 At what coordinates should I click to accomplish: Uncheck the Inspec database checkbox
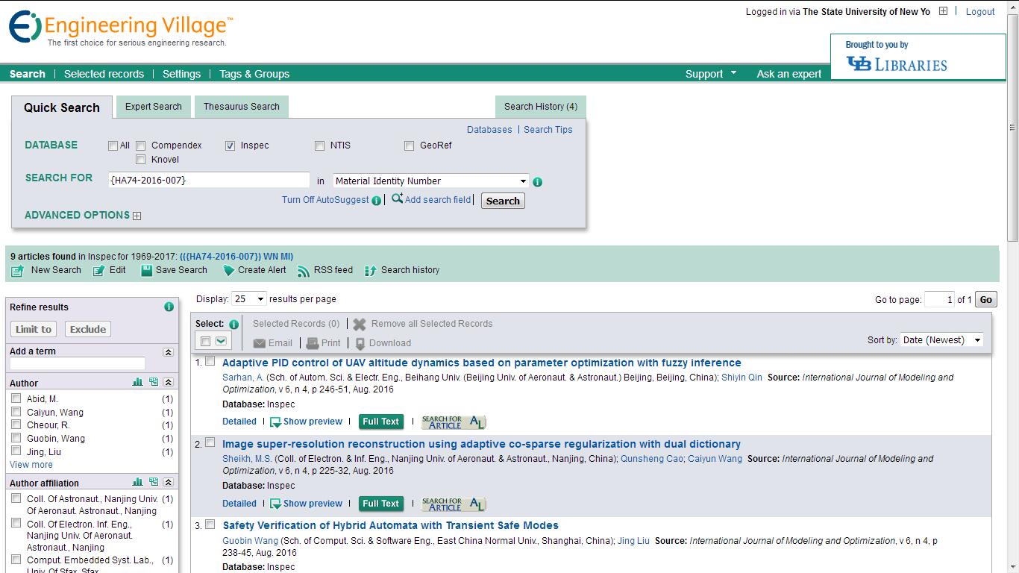pos(230,146)
